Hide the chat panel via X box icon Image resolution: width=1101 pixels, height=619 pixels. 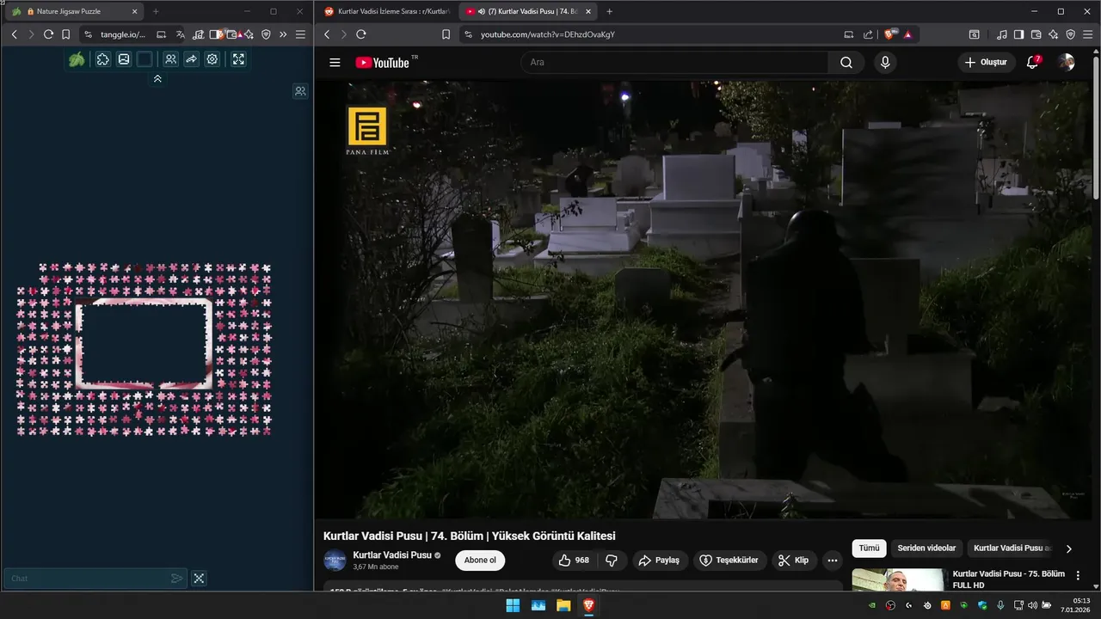tap(199, 579)
